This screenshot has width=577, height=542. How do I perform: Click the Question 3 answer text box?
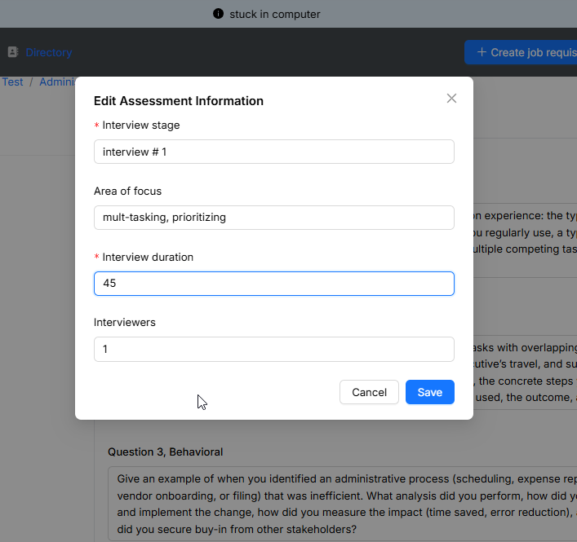coord(342,504)
